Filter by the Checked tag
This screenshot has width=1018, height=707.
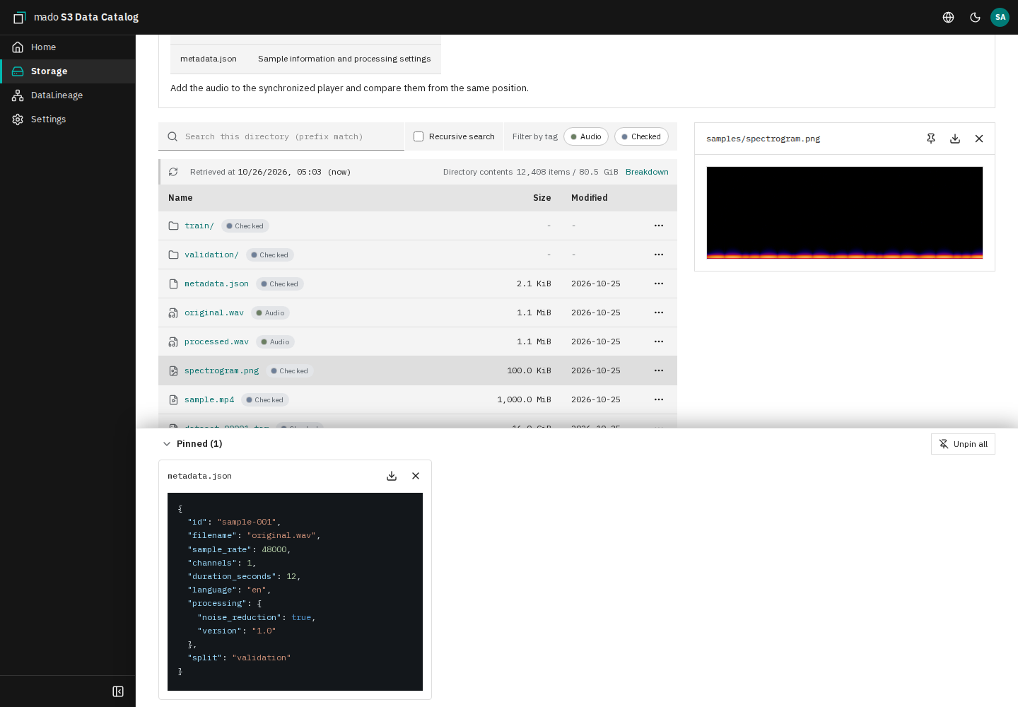tap(641, 136)
